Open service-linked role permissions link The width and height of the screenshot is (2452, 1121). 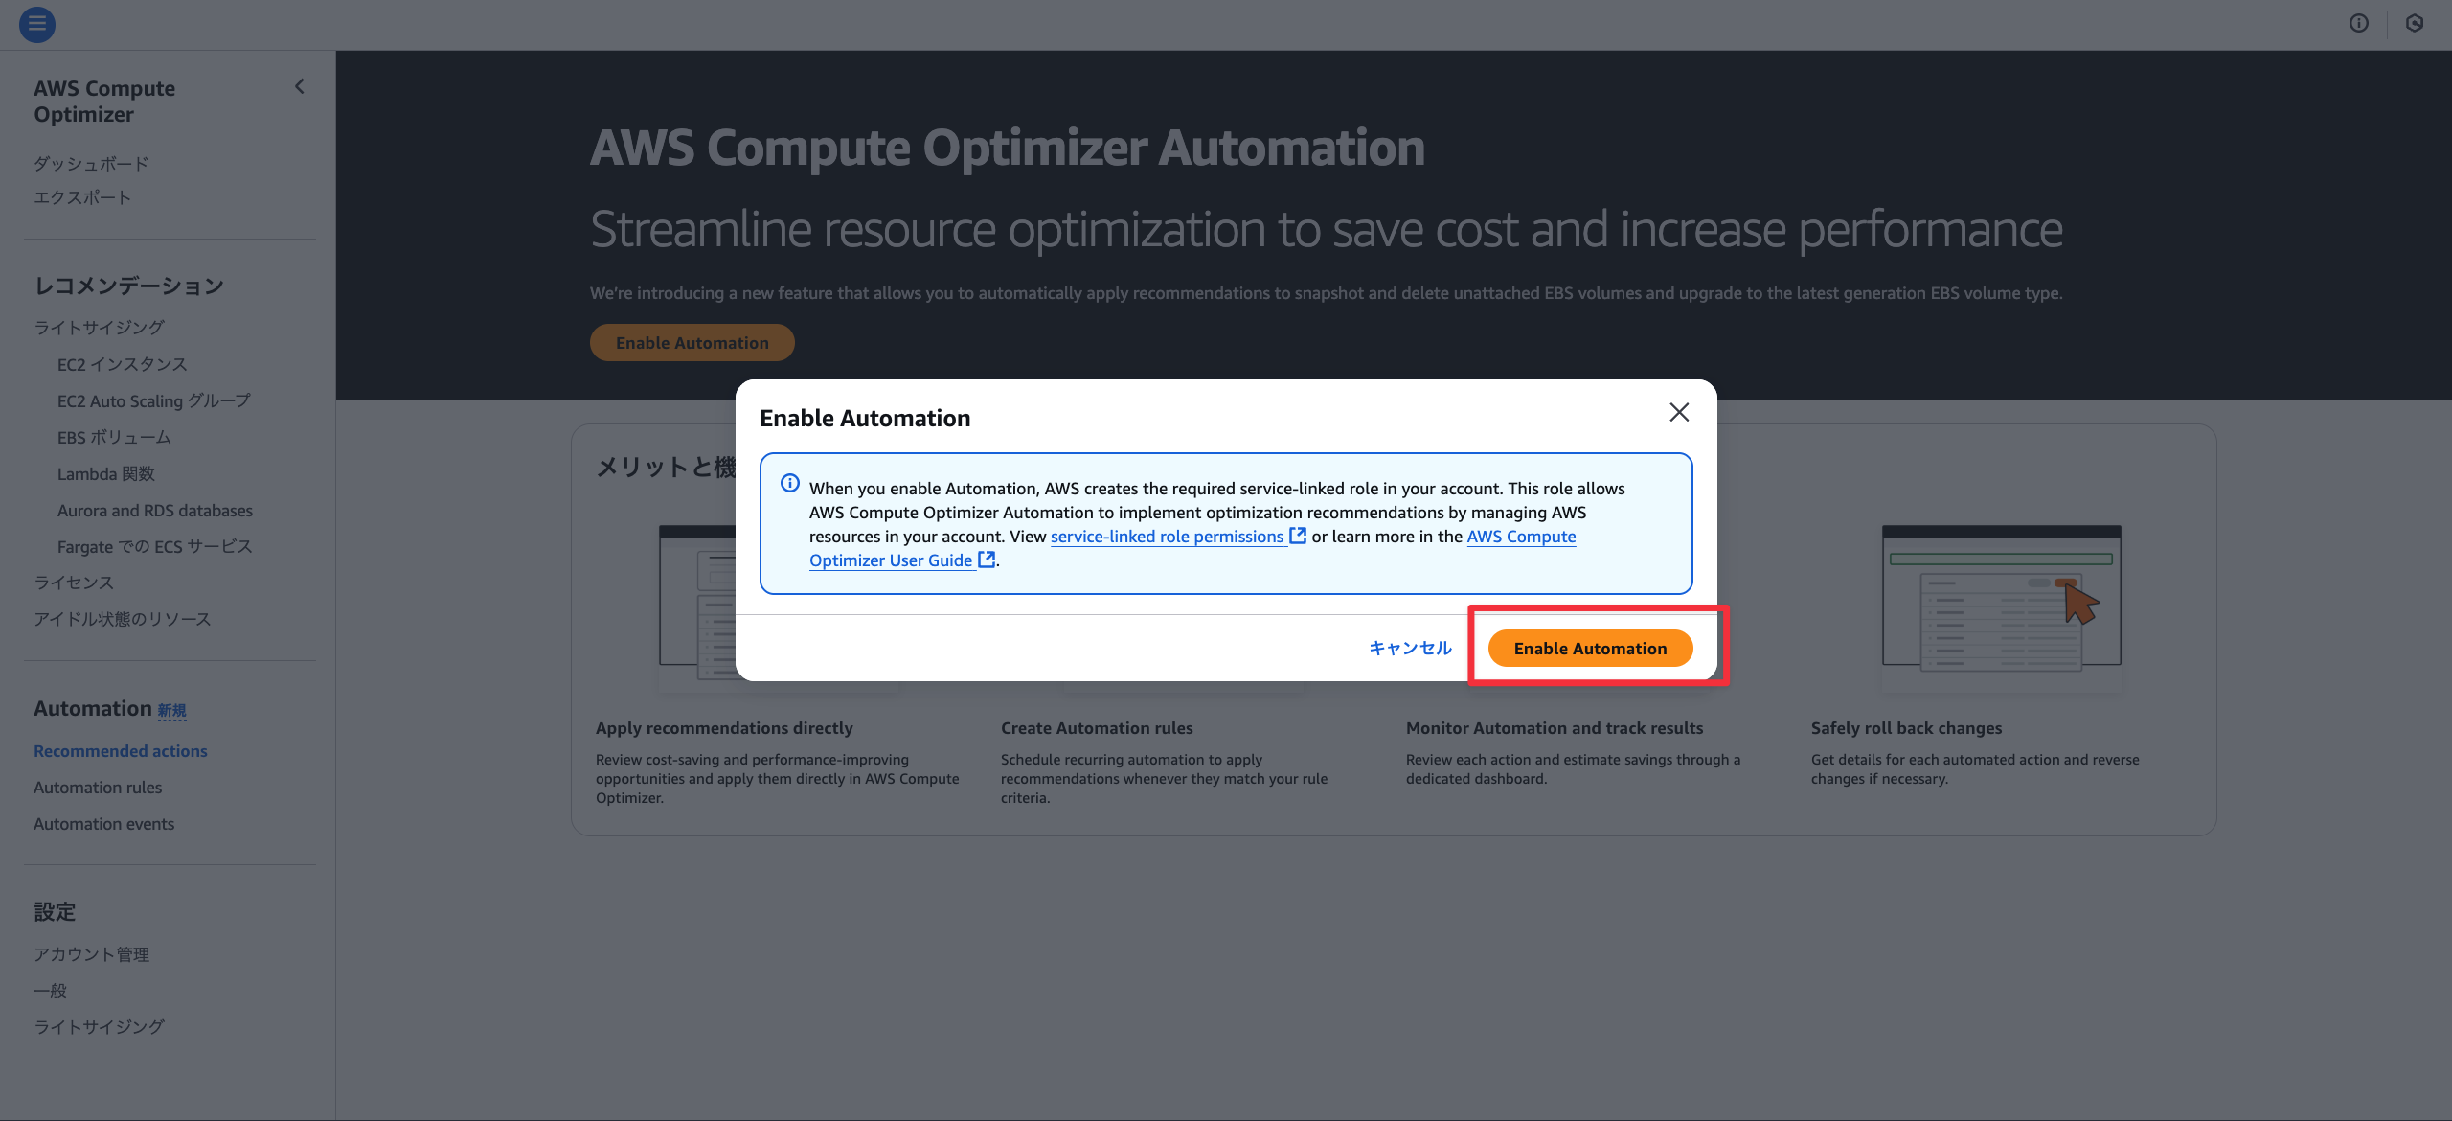tap(1168, 537)
